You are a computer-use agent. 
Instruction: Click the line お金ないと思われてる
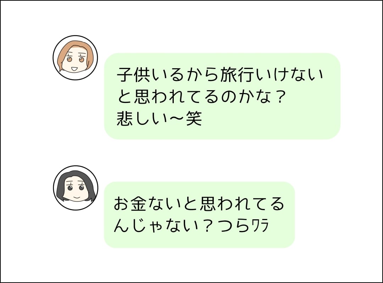(x=199, y=204)
